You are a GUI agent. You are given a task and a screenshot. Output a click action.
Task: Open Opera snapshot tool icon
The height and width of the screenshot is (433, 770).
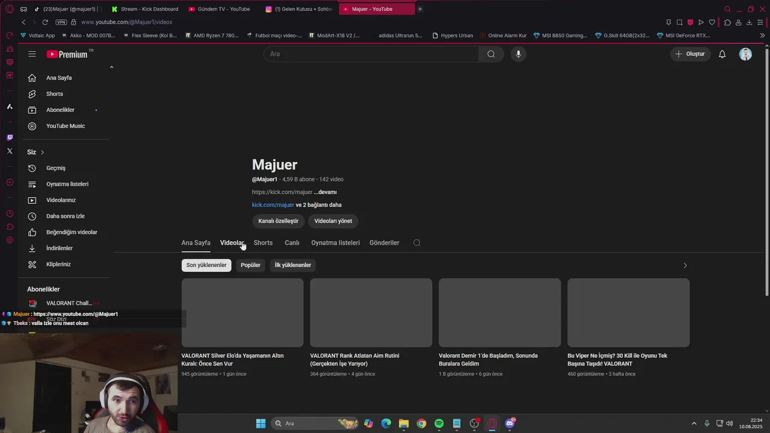click(679, 22)
